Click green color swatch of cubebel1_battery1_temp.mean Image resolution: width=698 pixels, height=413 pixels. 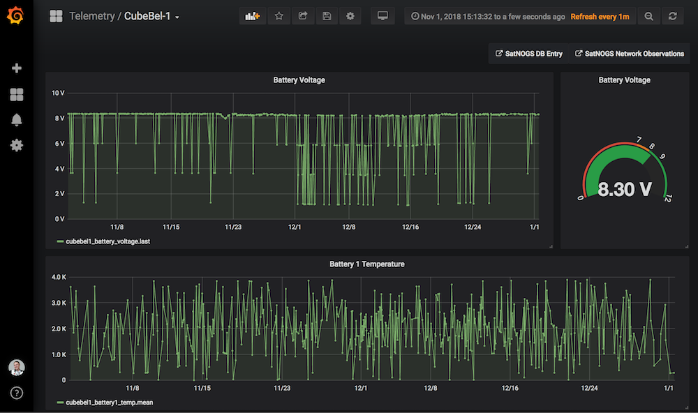60,403
